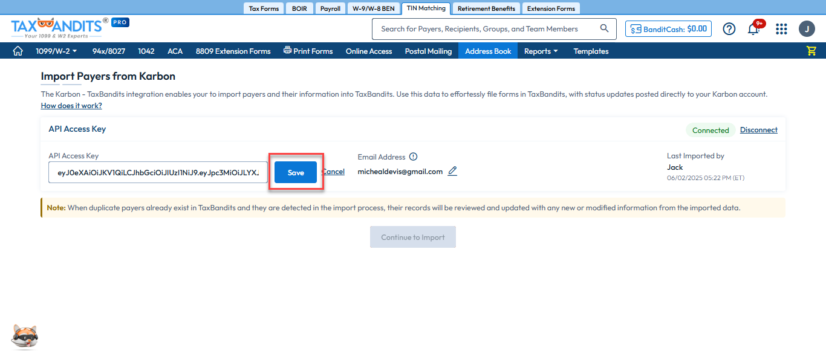The image size is (826, 362).
Task: Open the yellow shopping cart icon
Action: (811, 51)
